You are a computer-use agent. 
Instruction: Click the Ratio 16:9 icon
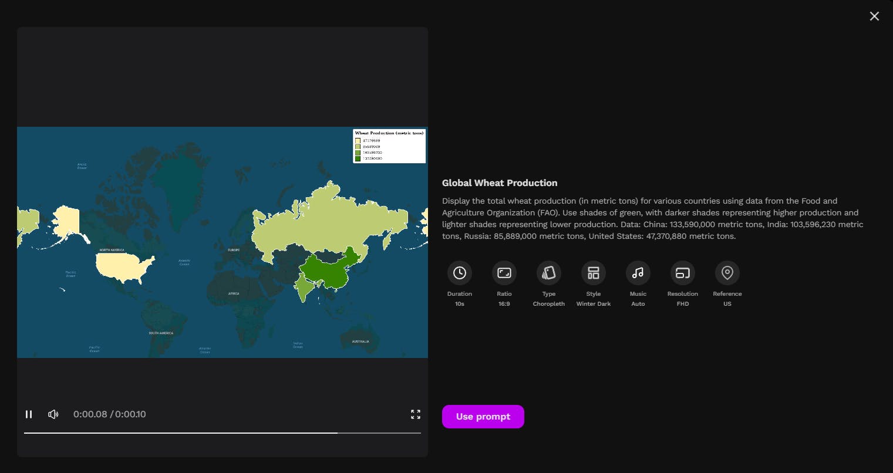504,273
